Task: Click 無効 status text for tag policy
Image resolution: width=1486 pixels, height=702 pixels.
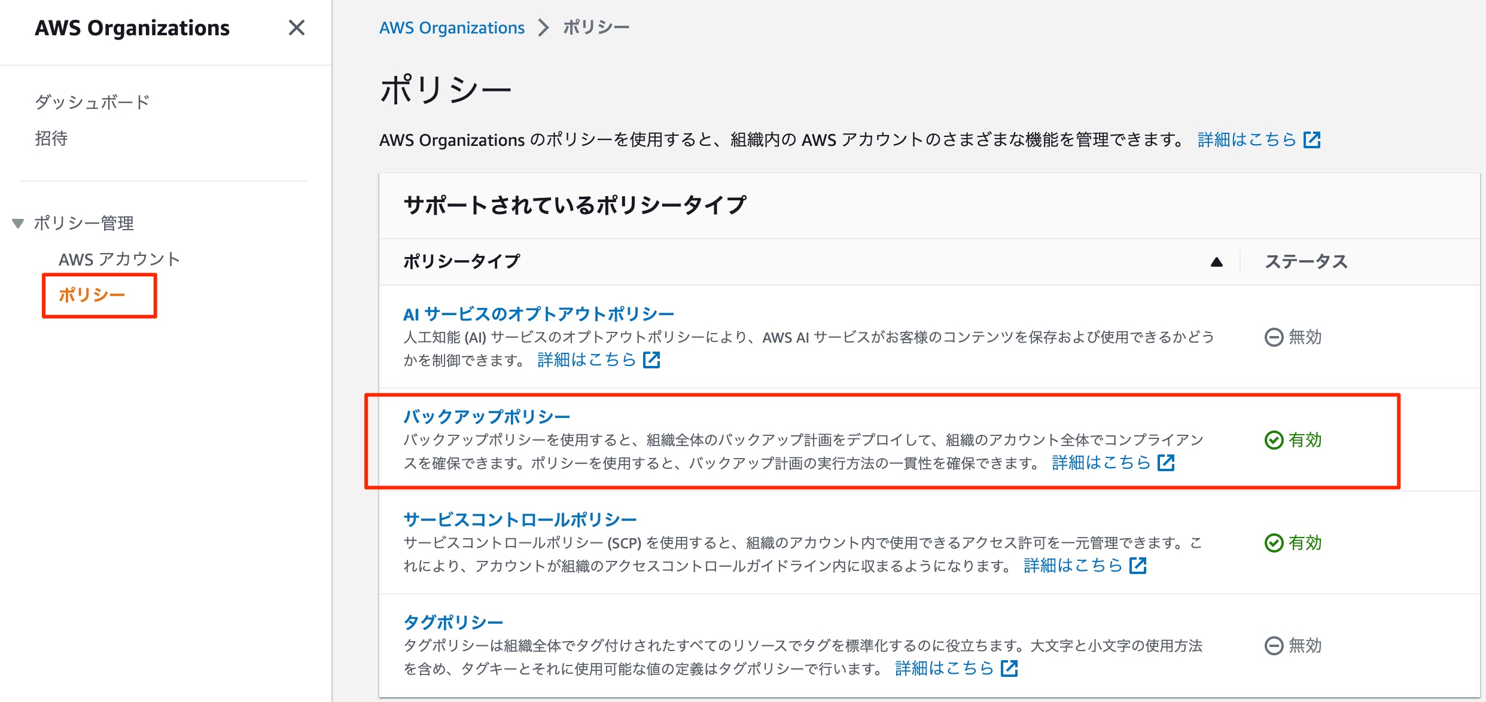Action: tap(1305, 646)
